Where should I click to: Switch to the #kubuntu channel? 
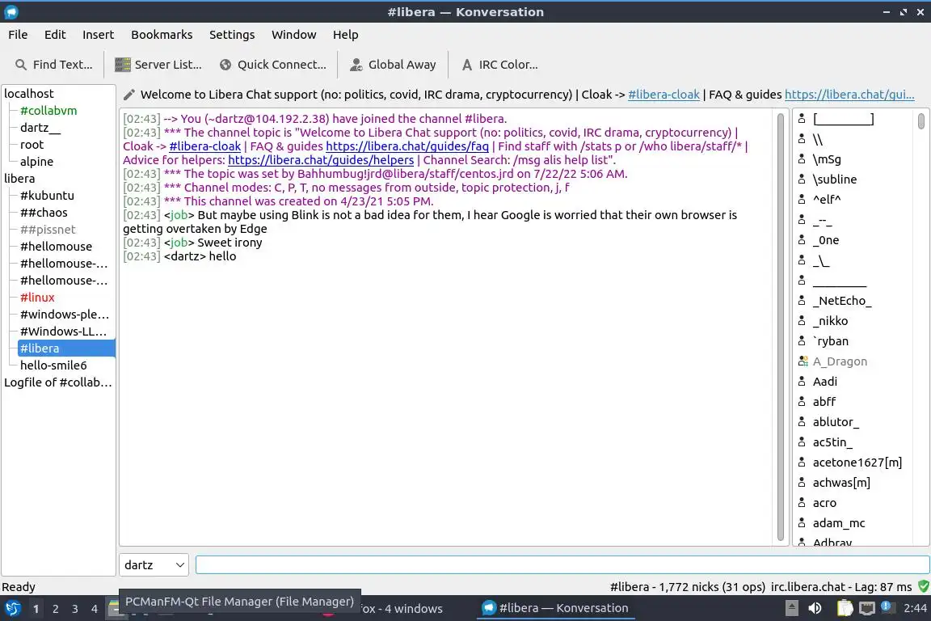(x=47, y=196)
